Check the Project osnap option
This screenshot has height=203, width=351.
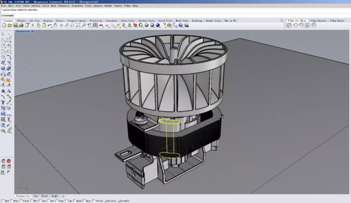coord(106,201)
